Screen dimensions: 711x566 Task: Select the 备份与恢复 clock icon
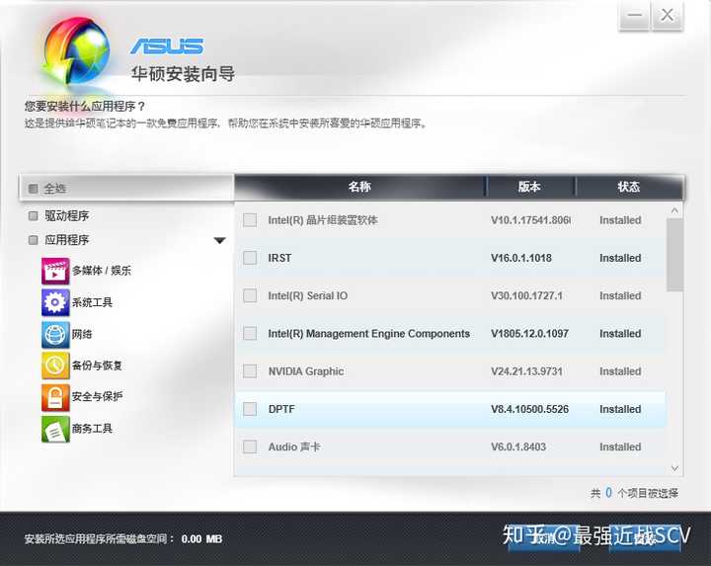click(55, 365)
